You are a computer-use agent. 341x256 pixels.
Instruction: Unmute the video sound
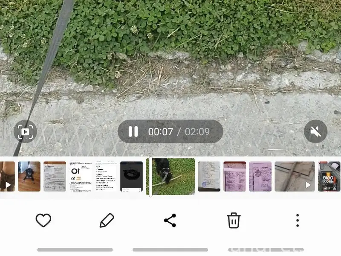(x=315, y=131)
